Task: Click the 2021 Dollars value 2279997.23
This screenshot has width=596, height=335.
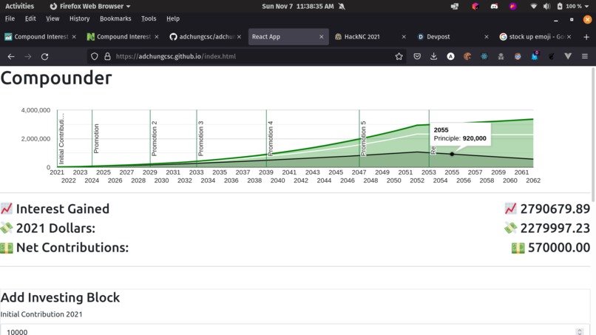Action: (555, 229)
